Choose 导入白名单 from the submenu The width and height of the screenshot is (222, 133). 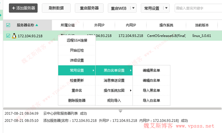pos(151,101)
